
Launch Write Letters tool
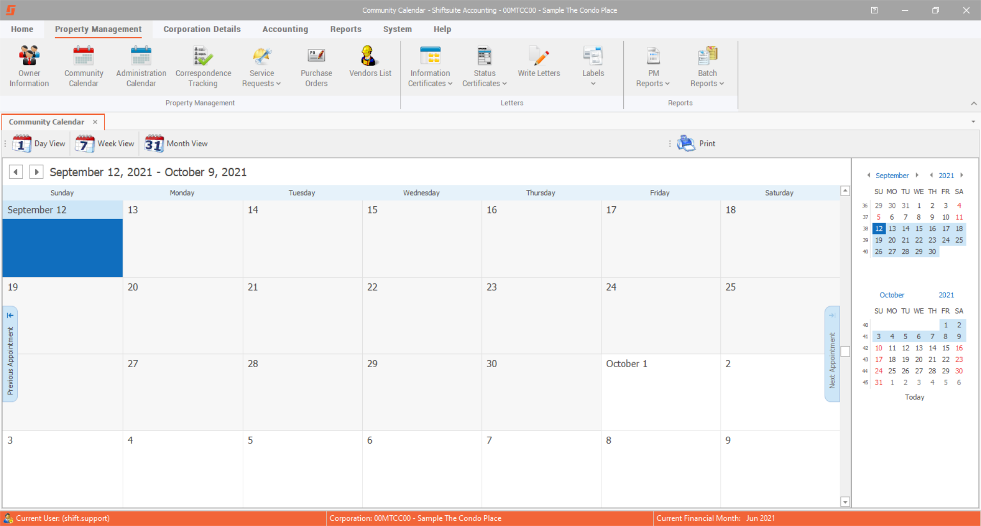coord(539,62)
